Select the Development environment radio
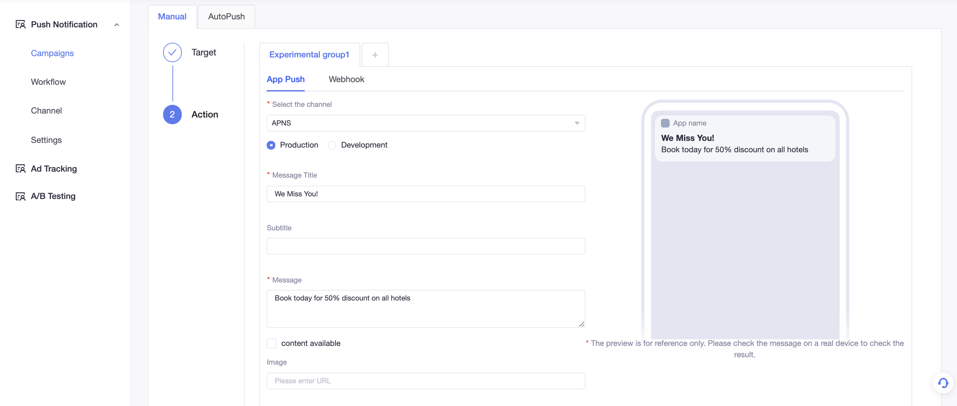The height and width of the screenshot is (406, 957). (x=332, y=145)
